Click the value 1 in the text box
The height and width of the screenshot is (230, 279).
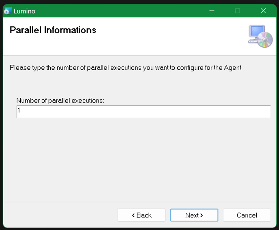pos(19,110)
